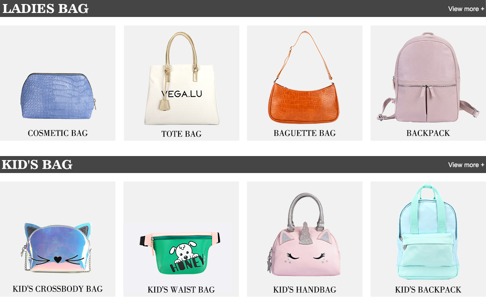The image size is (486, 304).
Task: Open the blue crocodile cosmetic bag image
Action: 59,96
